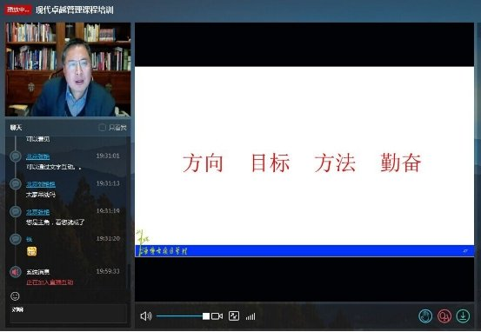Image resolution: width=481 pixels, height=332 pixels.
Task: Click the yellow emoji sticker in chat
Action: click(31, 251)
